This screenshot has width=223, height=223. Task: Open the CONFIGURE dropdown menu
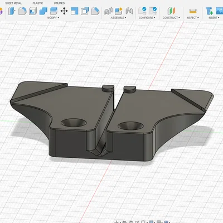147,18
